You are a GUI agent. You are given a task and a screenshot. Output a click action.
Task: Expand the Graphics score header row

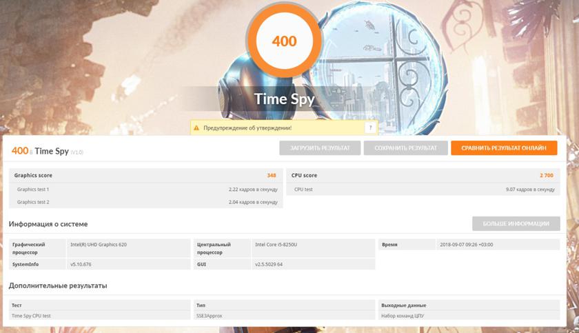(145, 175)
